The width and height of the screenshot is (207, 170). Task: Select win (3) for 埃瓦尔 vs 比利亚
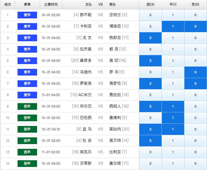[150, 152]
